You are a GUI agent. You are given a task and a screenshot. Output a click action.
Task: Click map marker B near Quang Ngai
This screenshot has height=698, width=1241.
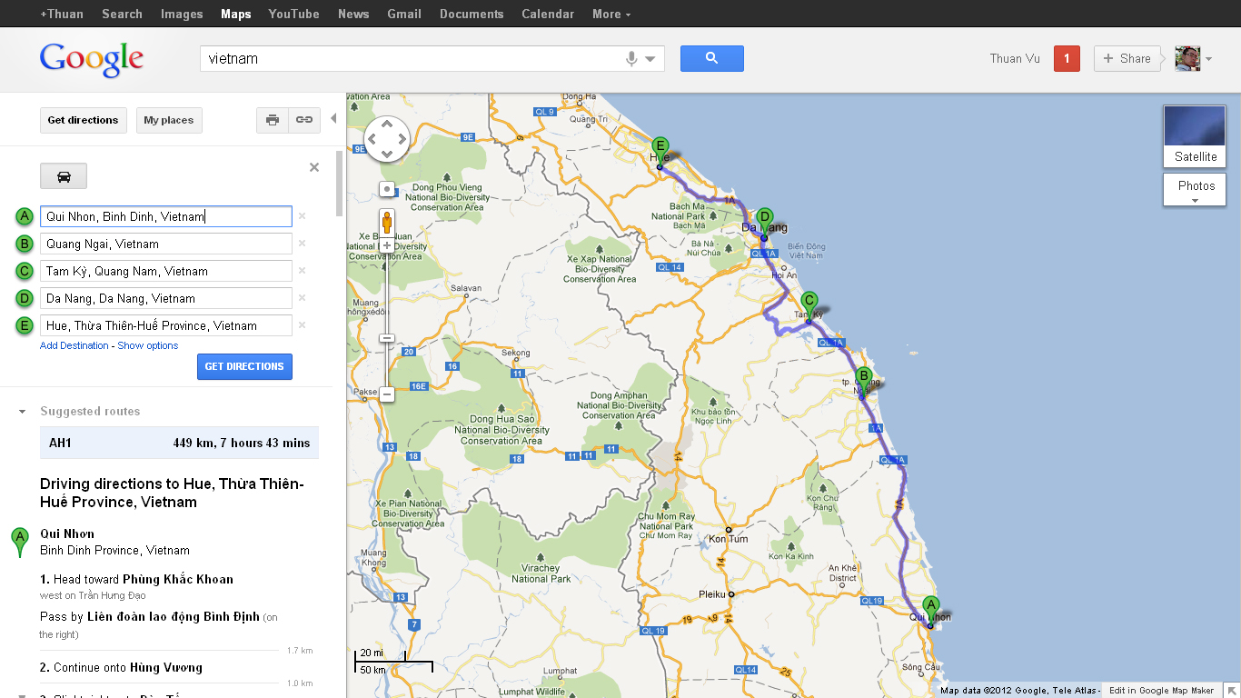tap(864, 382)
